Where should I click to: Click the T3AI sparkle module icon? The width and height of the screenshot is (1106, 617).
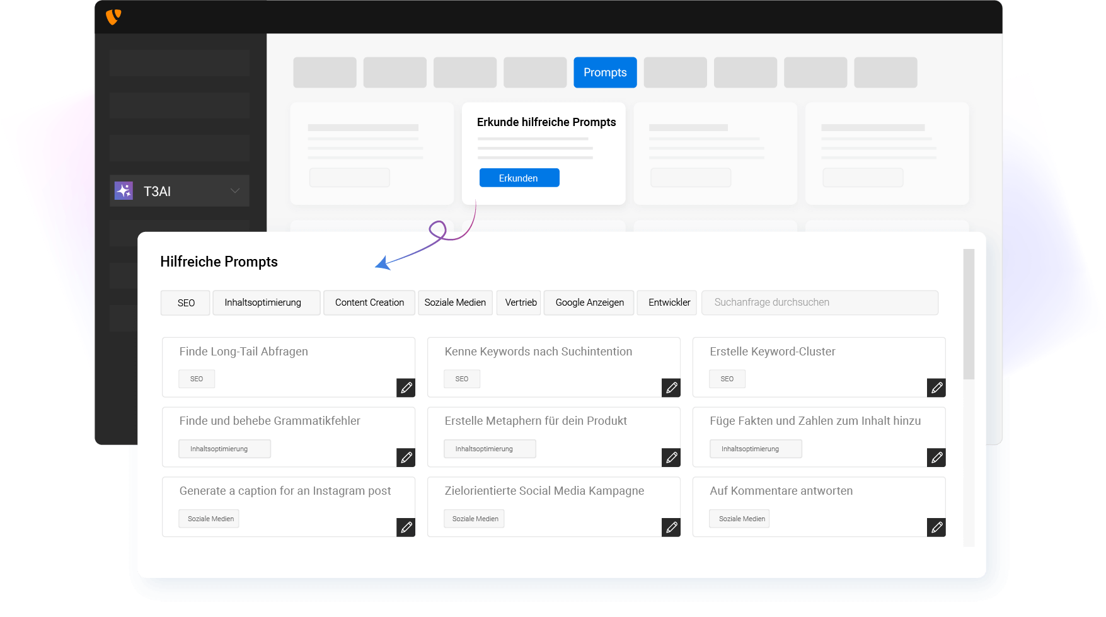(124, 191)
